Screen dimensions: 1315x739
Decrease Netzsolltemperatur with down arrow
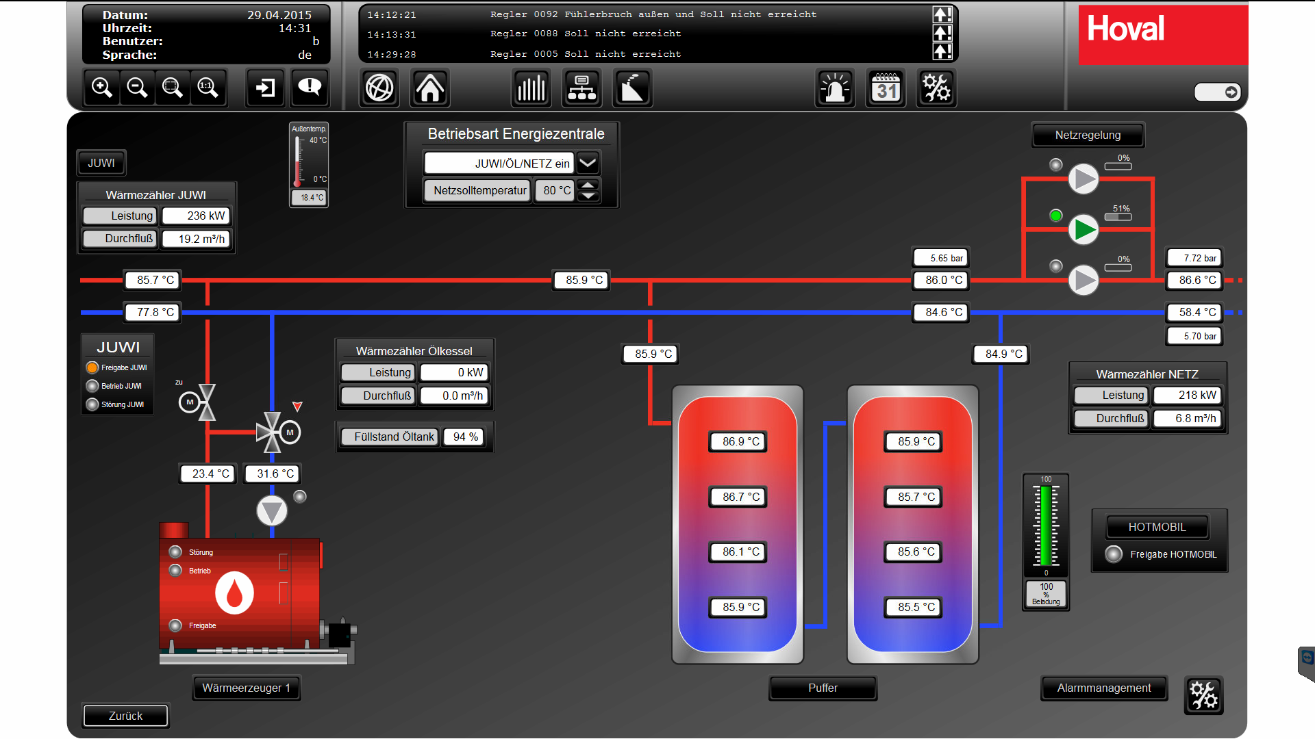[588, 196]
